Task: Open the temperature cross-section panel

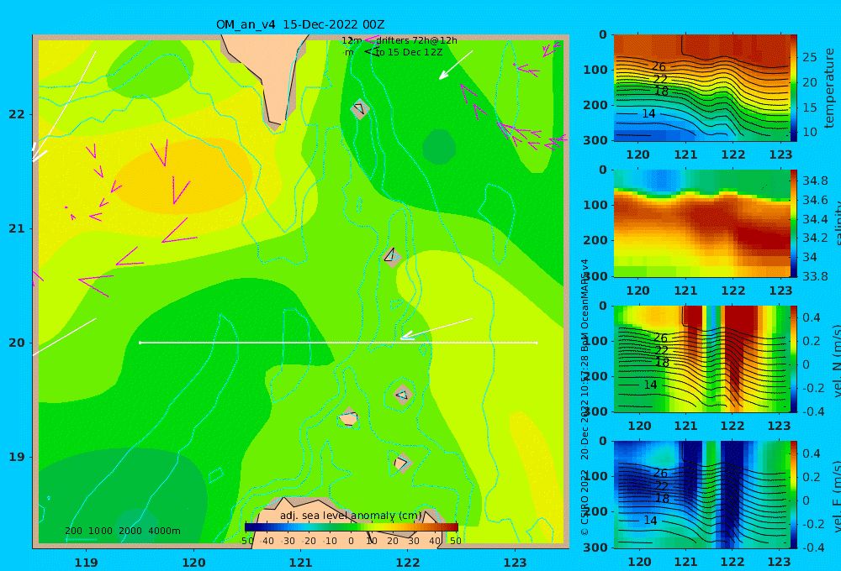Action: coord(701,88)
